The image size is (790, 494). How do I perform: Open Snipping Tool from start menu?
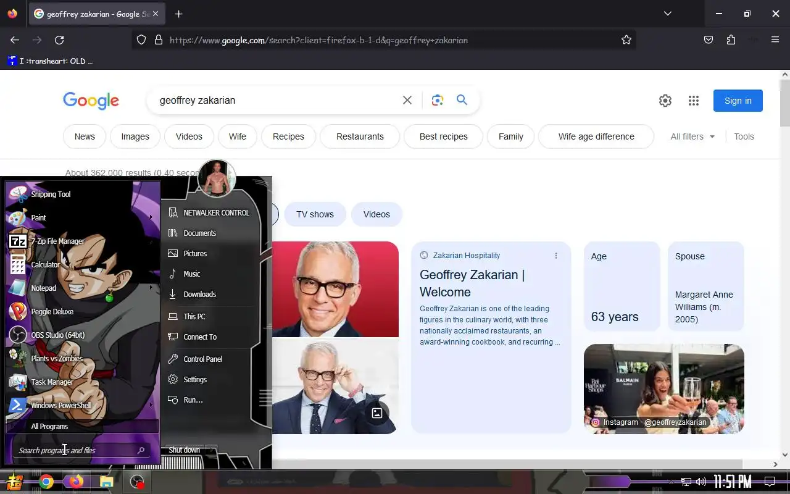click(82, 194)
